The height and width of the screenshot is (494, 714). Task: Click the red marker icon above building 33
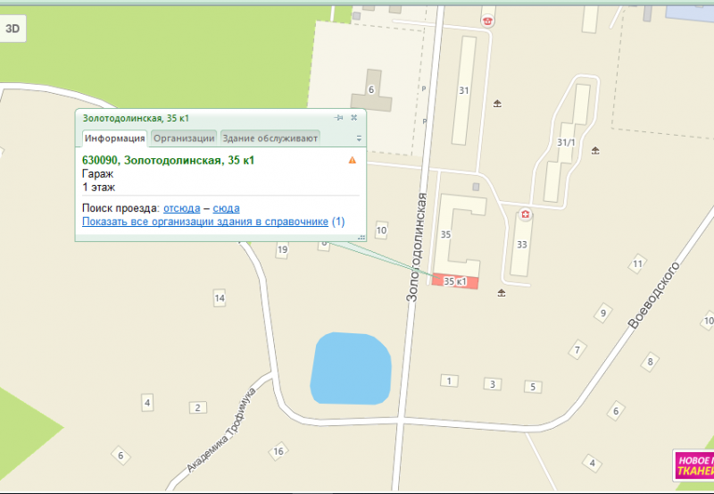coord(527,214)
